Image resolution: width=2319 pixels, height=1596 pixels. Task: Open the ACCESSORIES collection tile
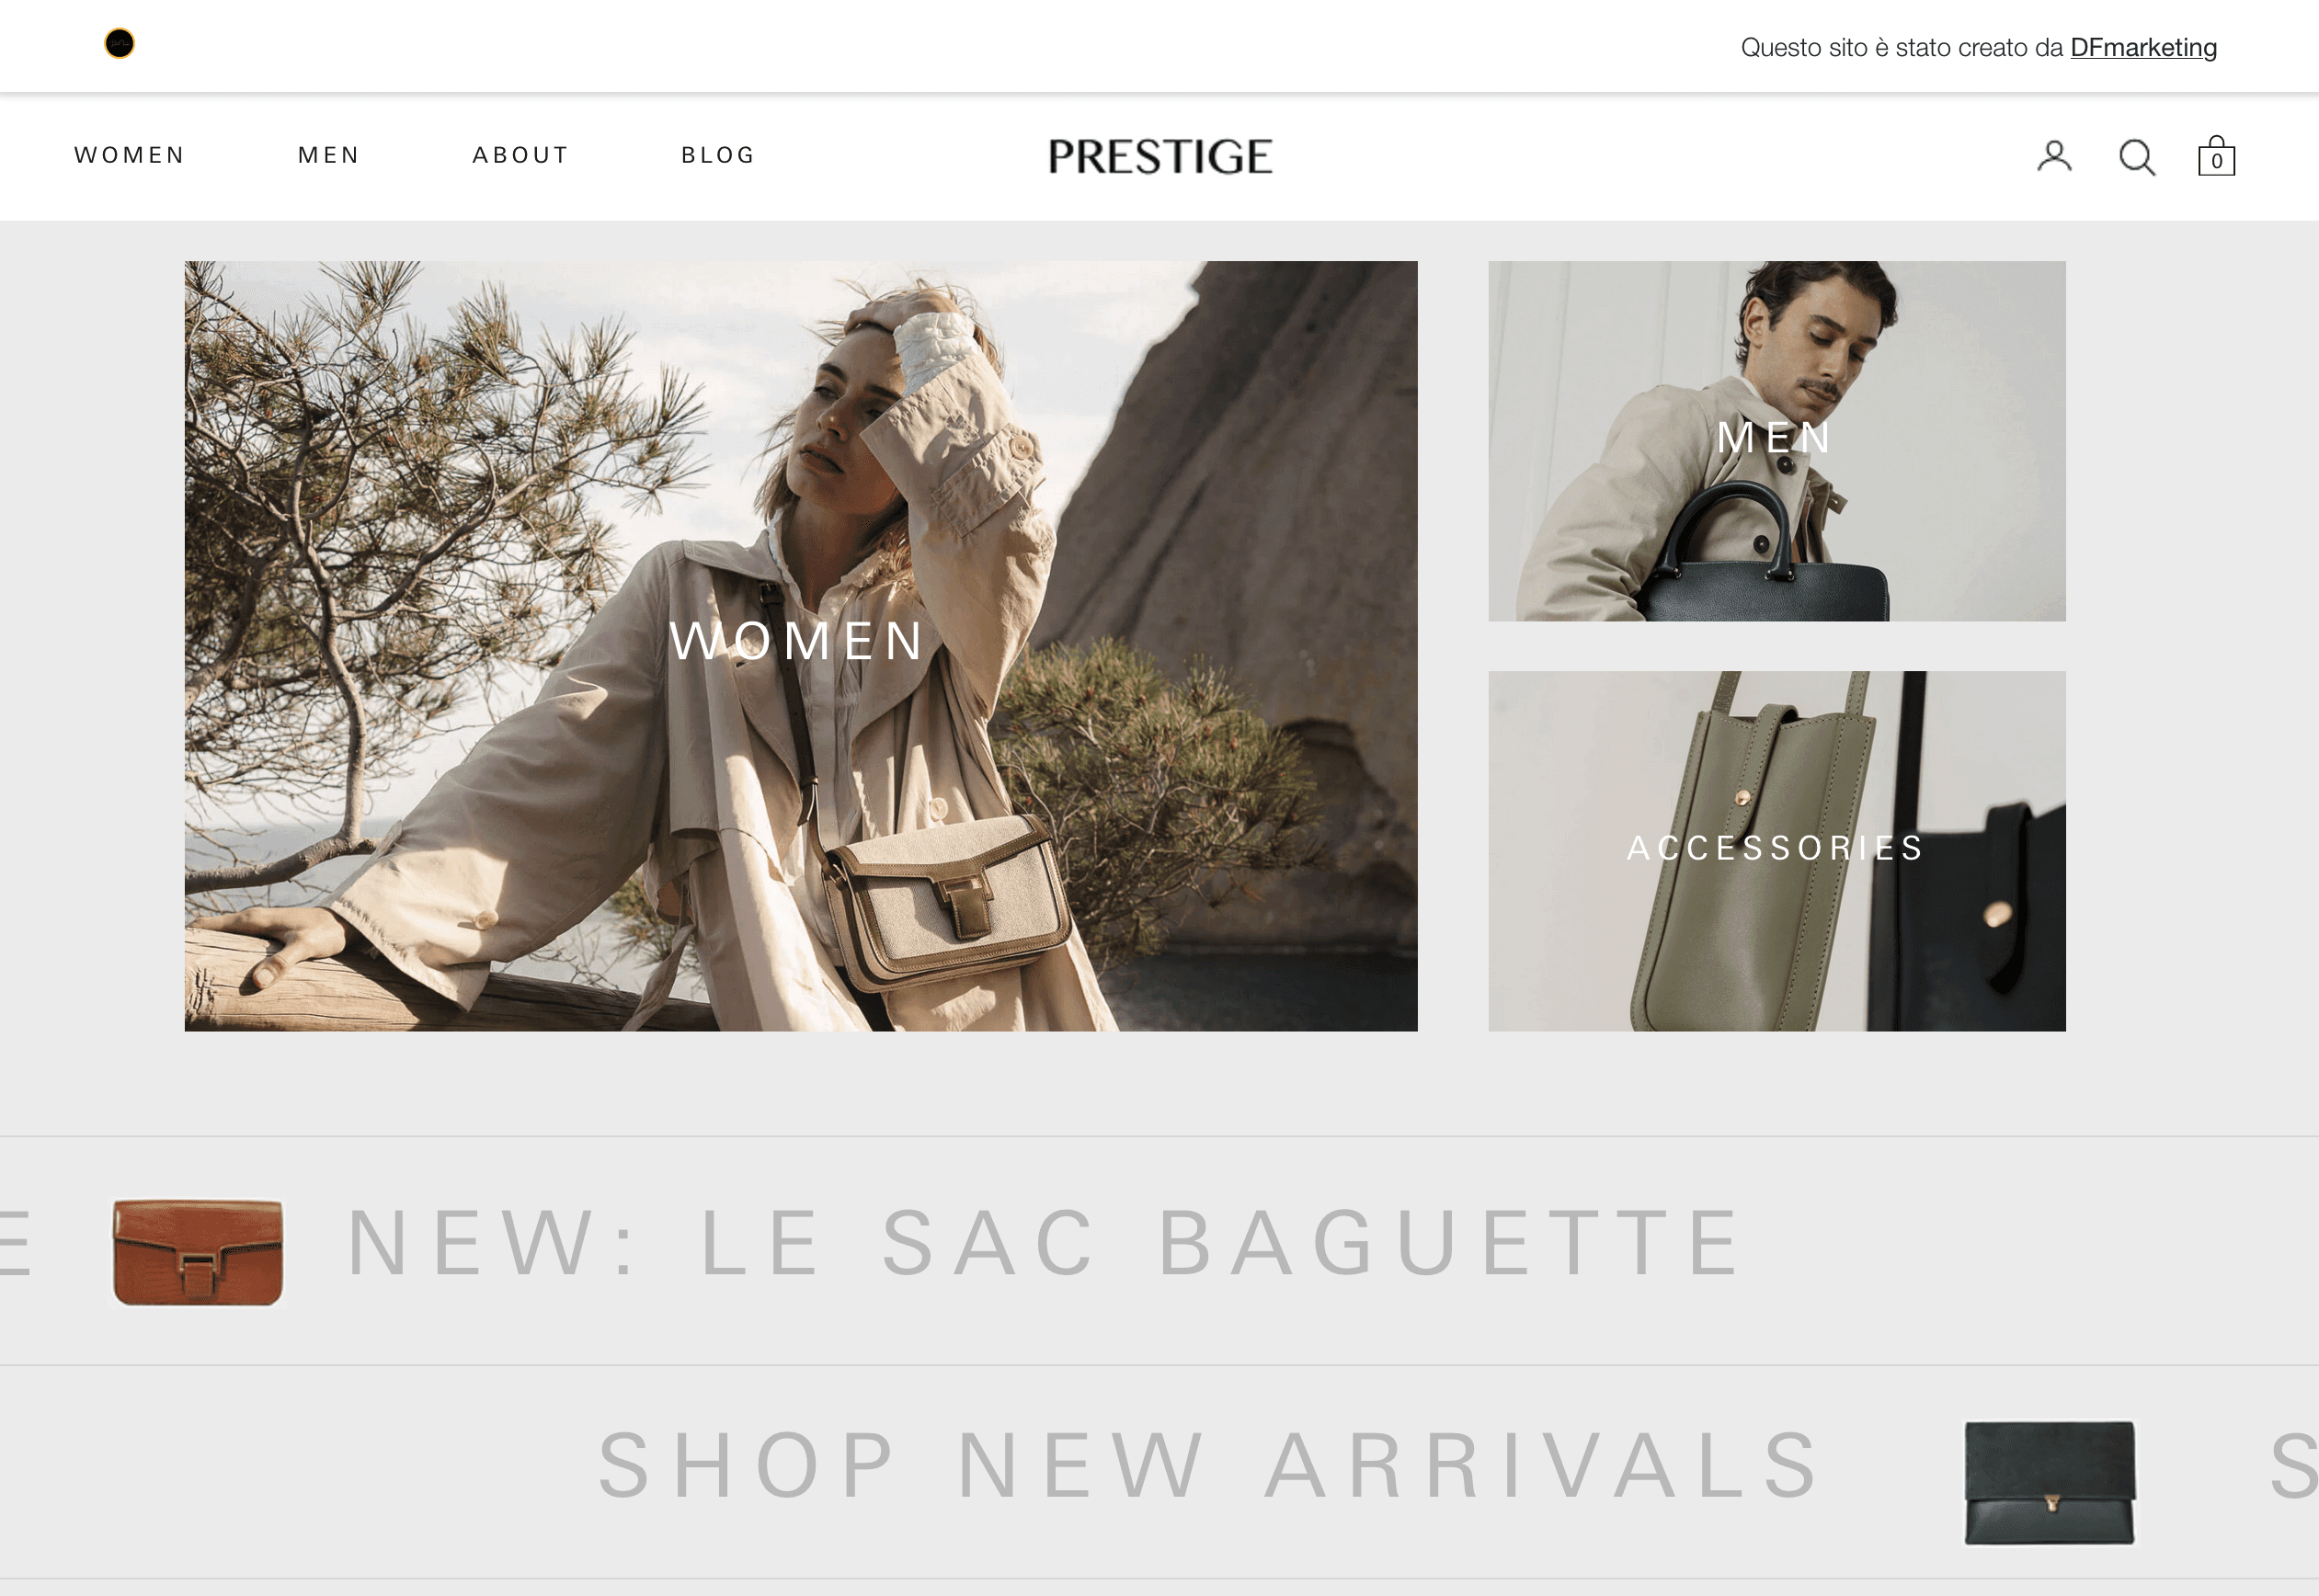(x=1776, y=851)
